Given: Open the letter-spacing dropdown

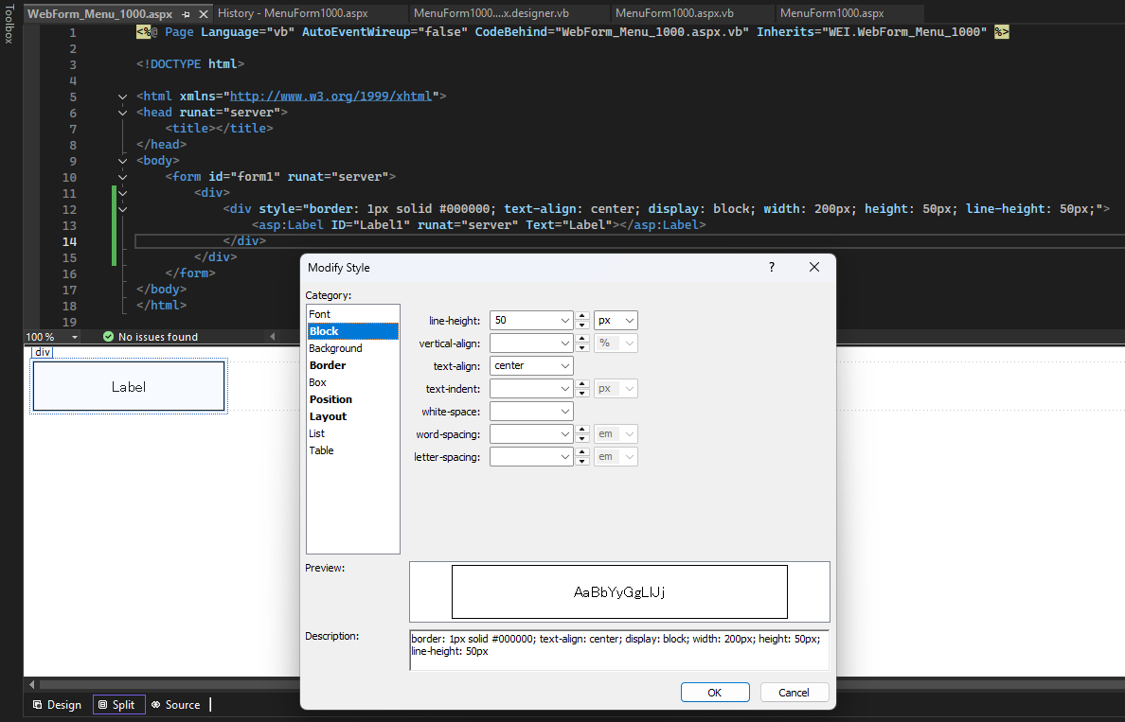Looking at the screenshot, I should pos(565,457).
